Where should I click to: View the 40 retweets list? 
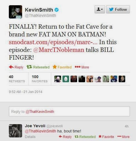pyautogui.click(x=17, y=79)
